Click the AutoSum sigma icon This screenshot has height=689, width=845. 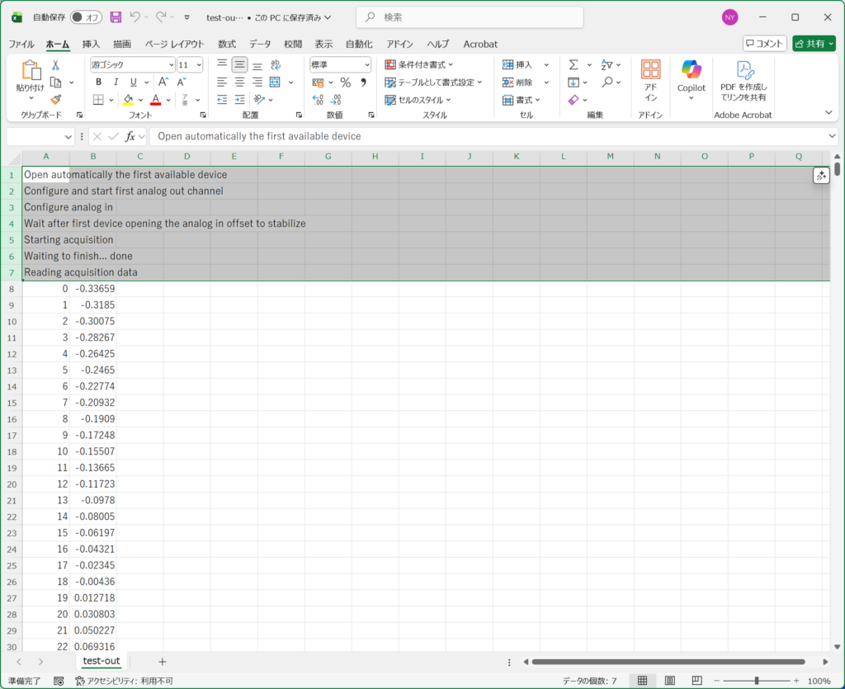pyautogui.click(x=574, y=64)
